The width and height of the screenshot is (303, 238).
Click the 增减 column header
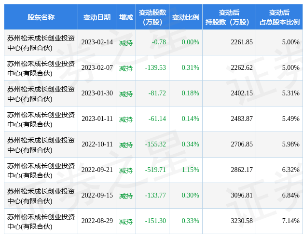click(126, 17)
